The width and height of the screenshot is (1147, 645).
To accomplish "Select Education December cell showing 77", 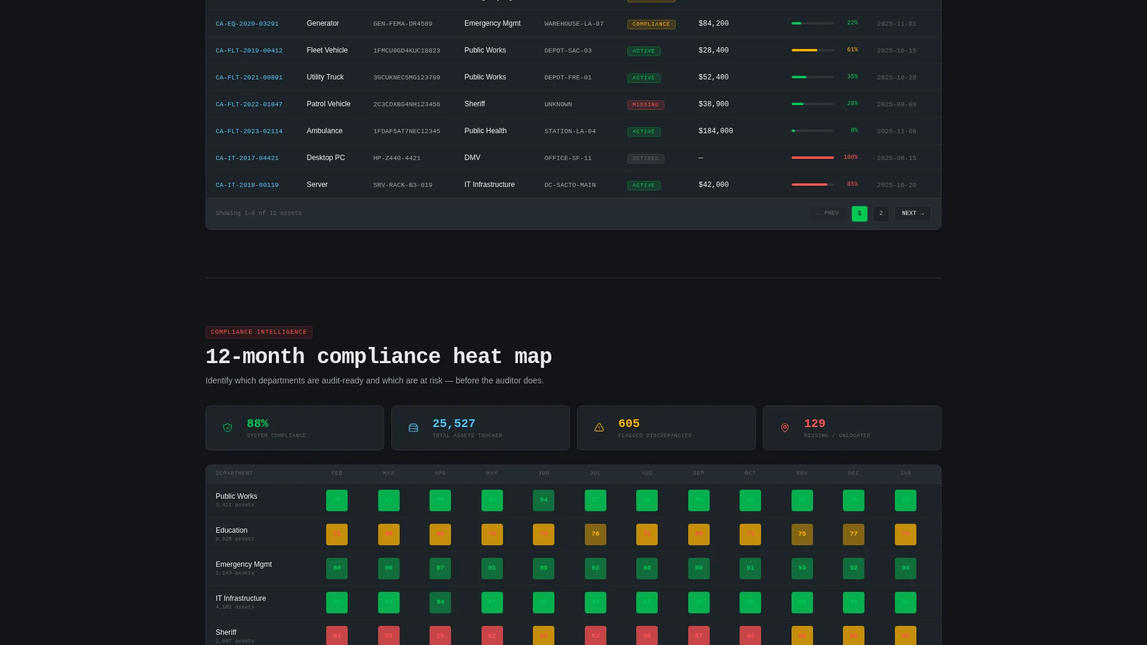I will [854, 535].
